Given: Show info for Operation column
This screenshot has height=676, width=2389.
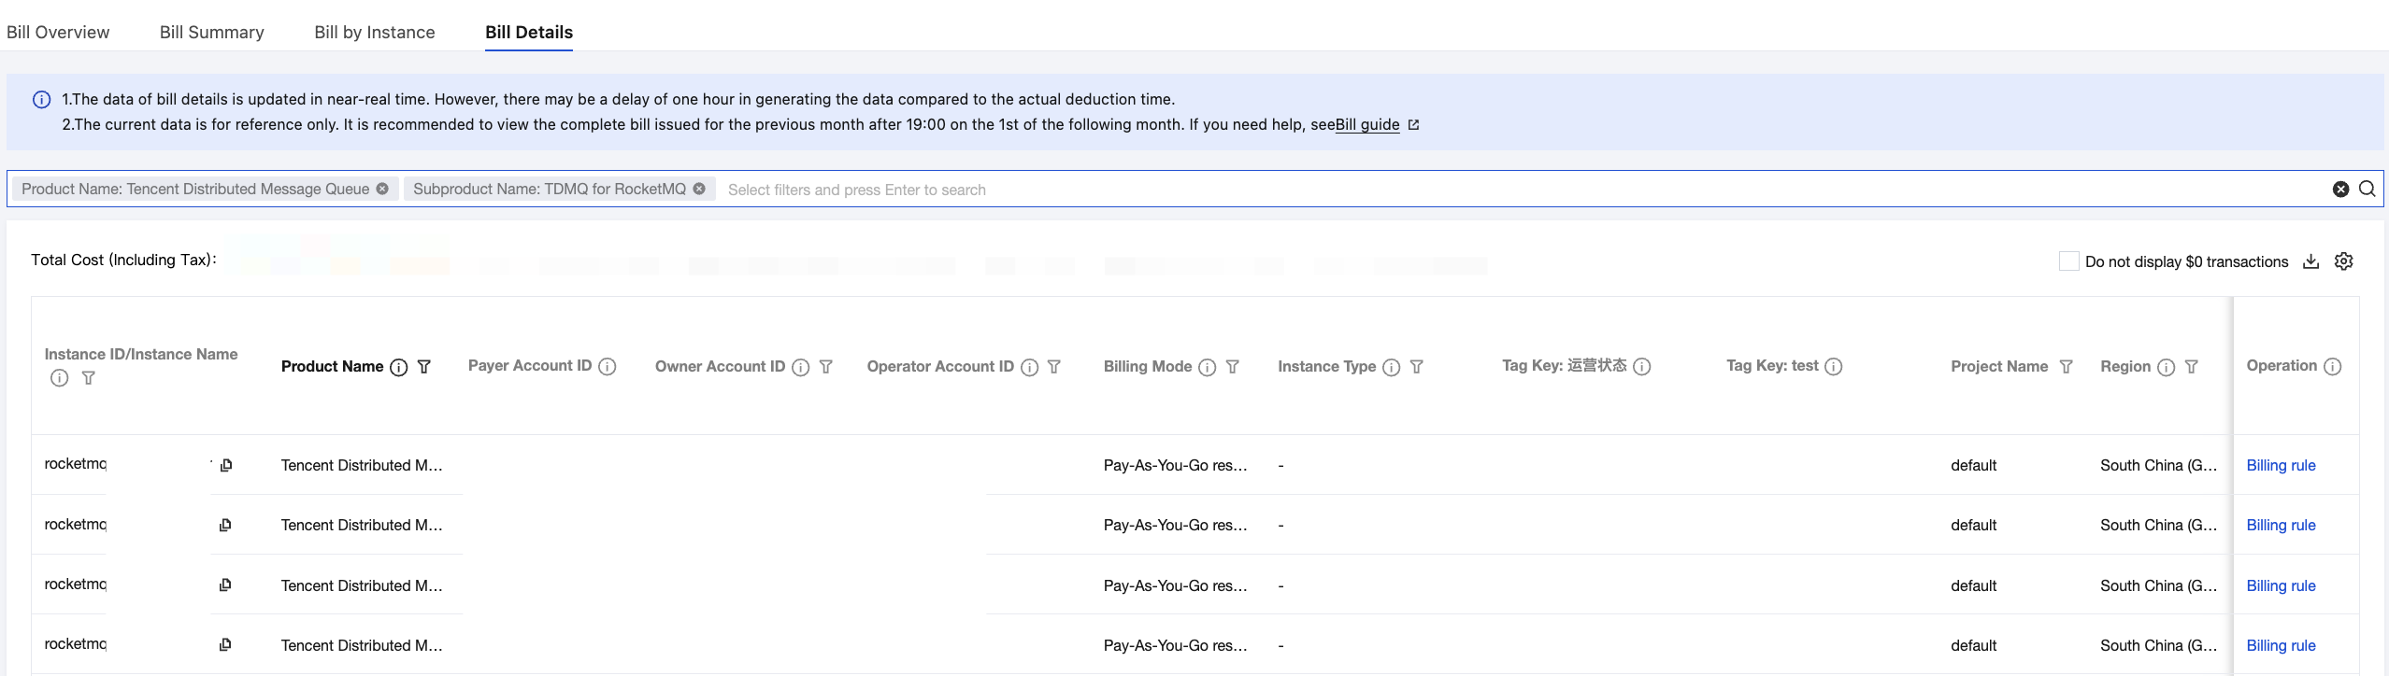Looking at the screenshot, I should 2332,366.
